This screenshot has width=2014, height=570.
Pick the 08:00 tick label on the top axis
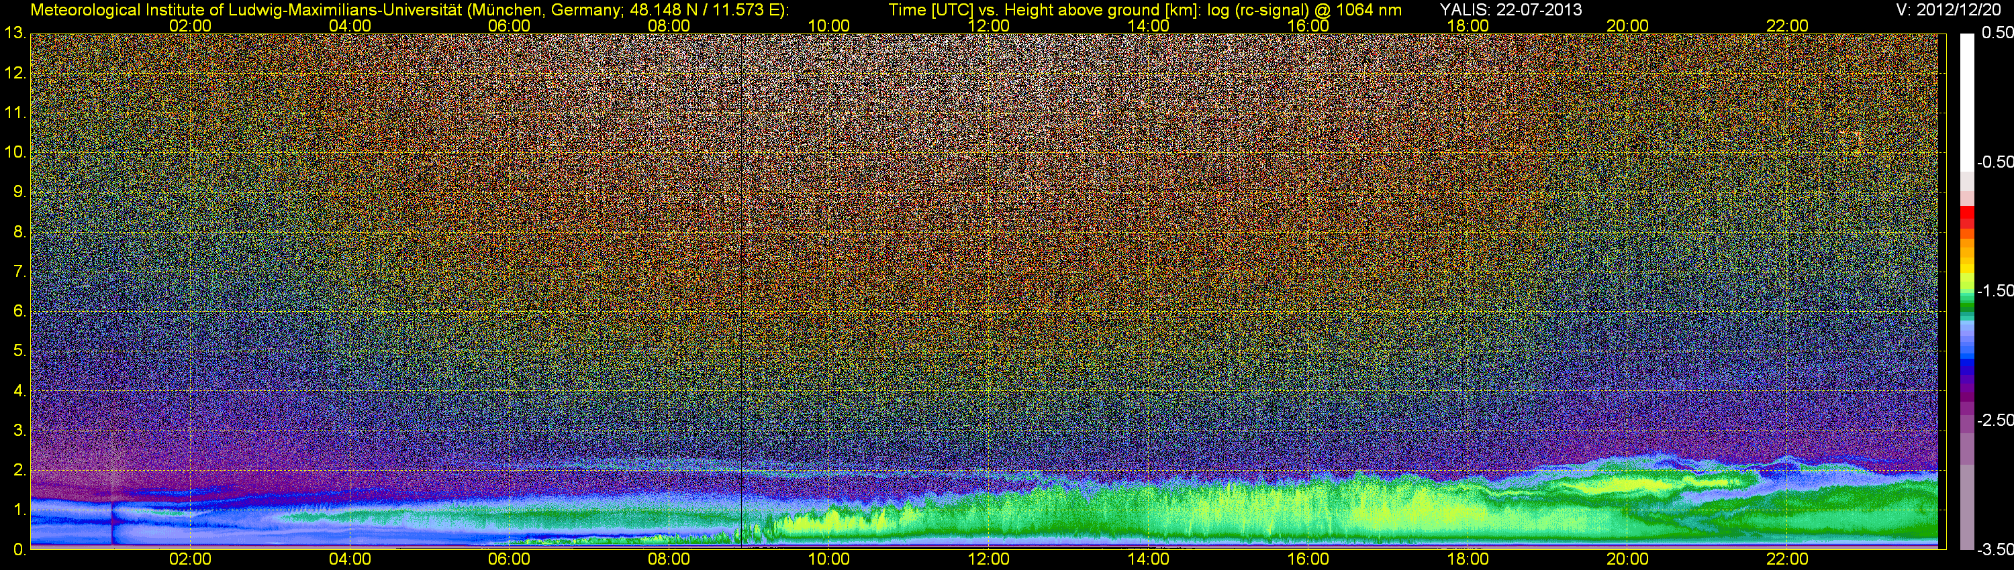pos(669,25)
